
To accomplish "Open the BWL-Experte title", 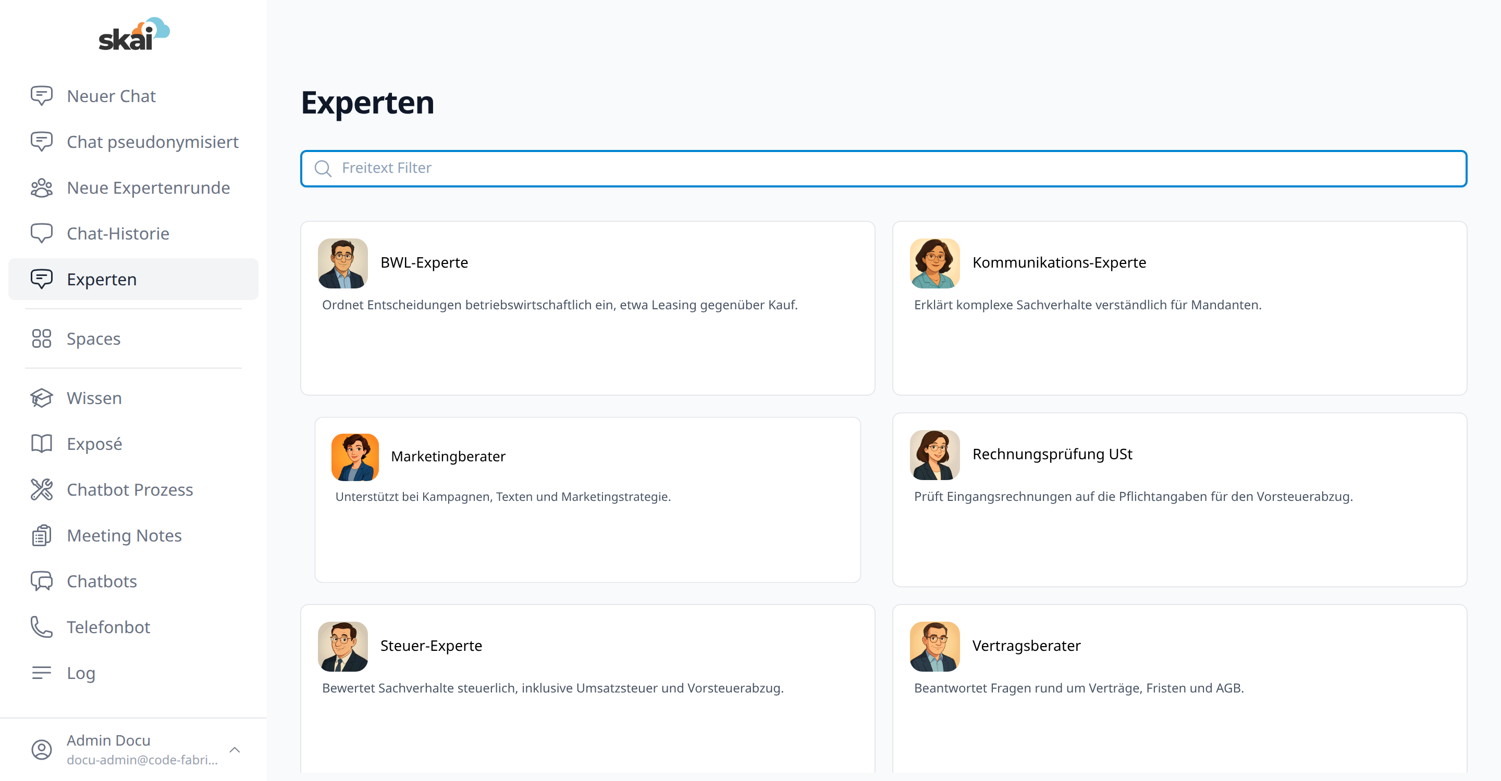I will (424, 262).
